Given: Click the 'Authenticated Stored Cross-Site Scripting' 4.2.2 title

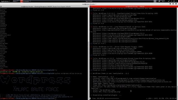Looking at the screenshot, I should click(x=124, y=58).
